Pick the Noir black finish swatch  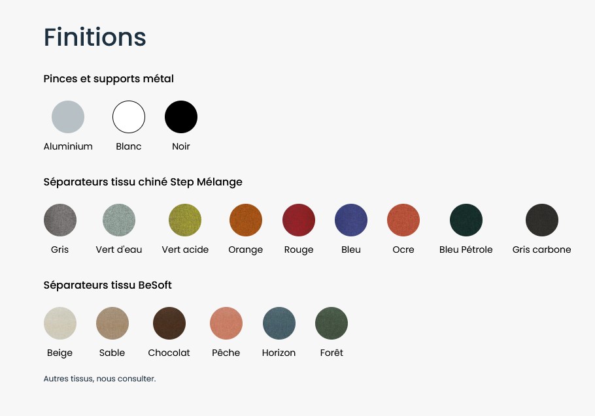click(x=181, y=117)
